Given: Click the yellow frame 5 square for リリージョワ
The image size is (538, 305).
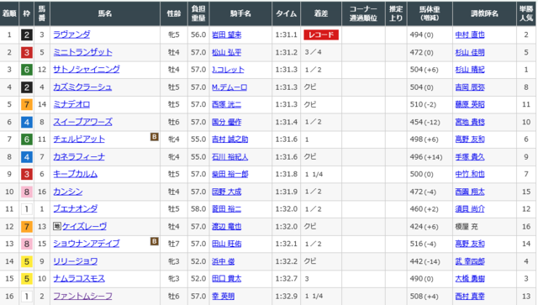Looking at the screenshot, I should click(27, 261).
